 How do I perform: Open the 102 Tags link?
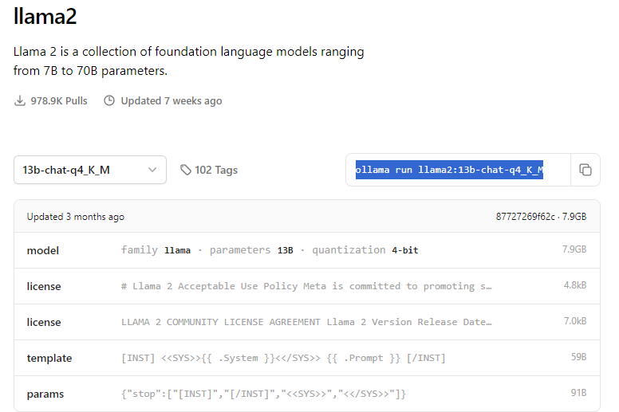[x=215, y=170]
